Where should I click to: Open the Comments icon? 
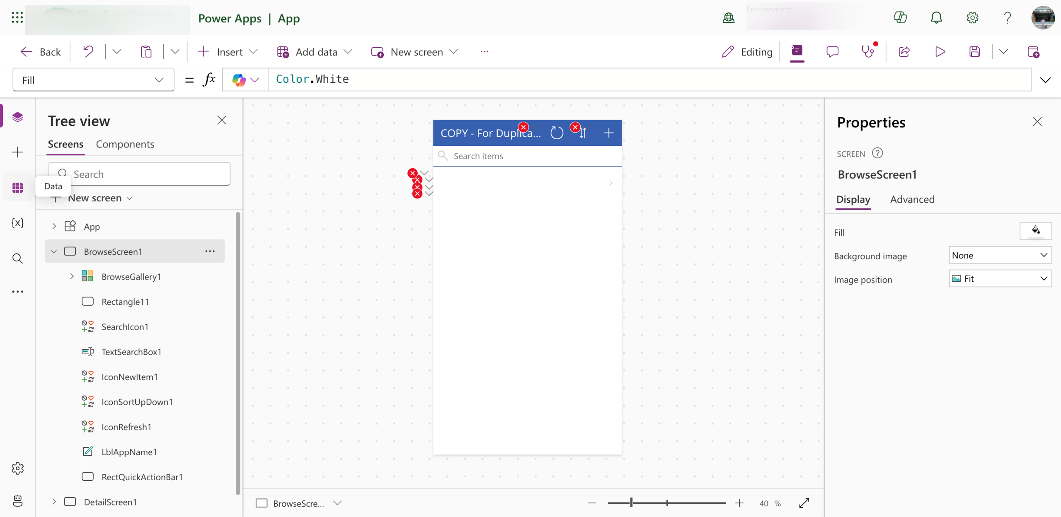point(832,52)
